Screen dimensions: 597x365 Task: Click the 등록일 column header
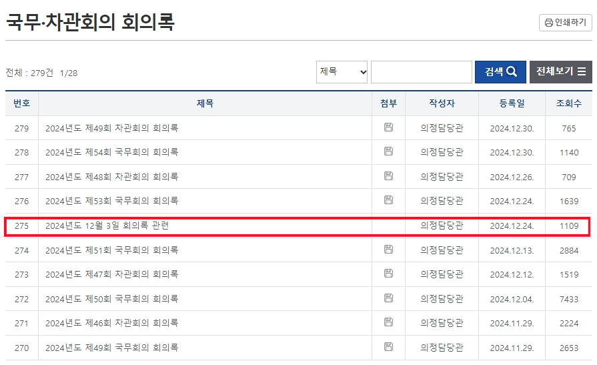(x=512, y=103)
